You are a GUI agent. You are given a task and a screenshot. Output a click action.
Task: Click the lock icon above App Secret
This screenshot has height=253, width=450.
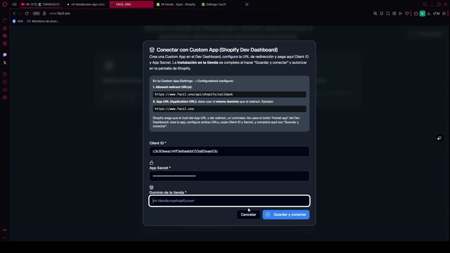152,163
